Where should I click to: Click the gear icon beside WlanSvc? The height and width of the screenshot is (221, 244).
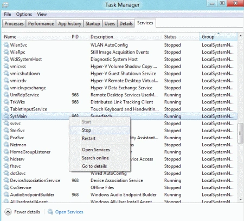(x=7, y=45)
